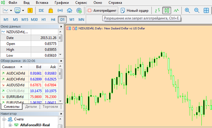The height and width of the screenshot is (128, 212).
Task: Expand the AlfaForexRU-Real account node
Action: pyautogui.click(x=10, y=125)
